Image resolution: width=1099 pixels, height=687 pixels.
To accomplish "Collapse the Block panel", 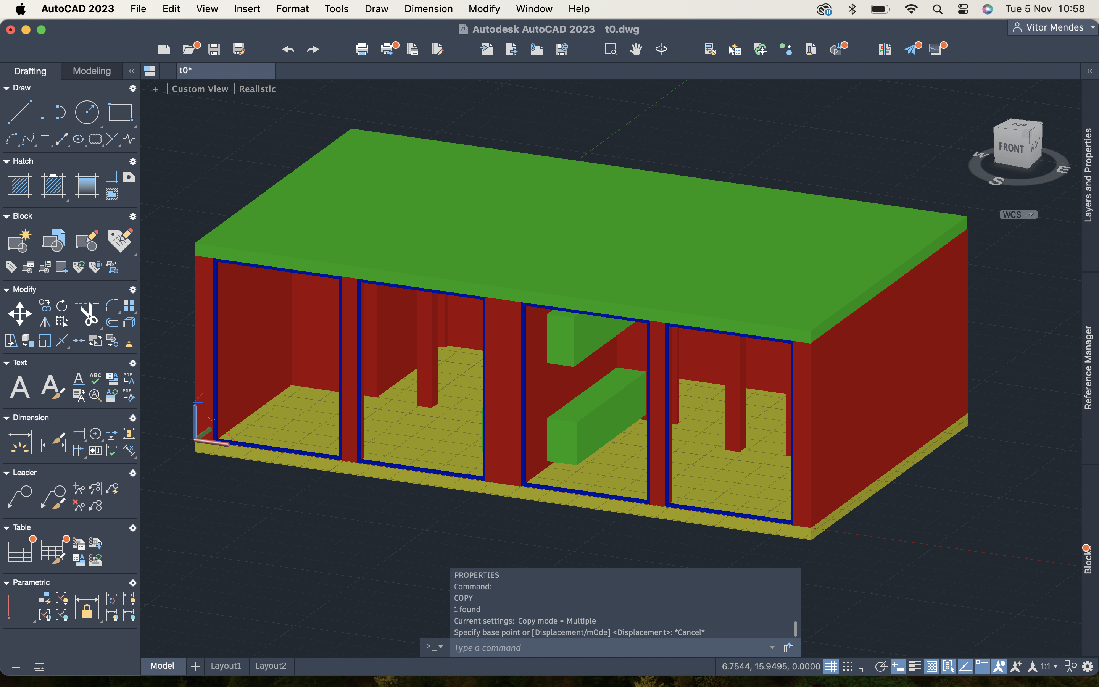I will [6, 216].
